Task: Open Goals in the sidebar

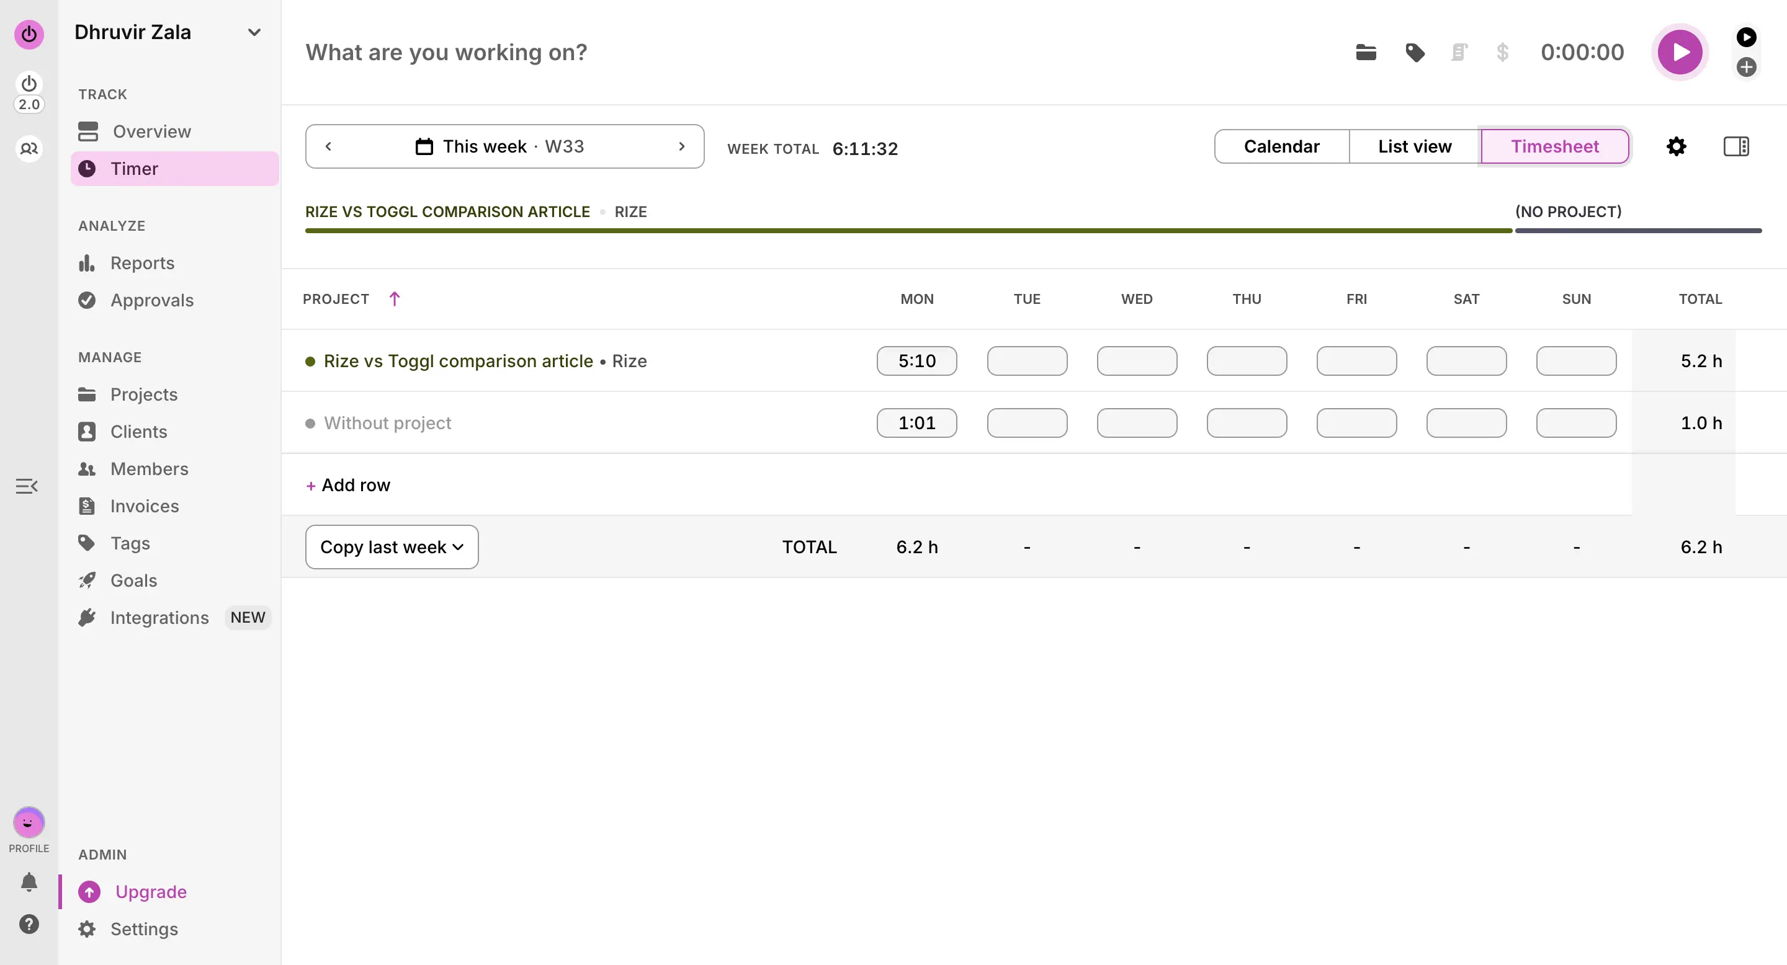Action: tap(175, 580)
